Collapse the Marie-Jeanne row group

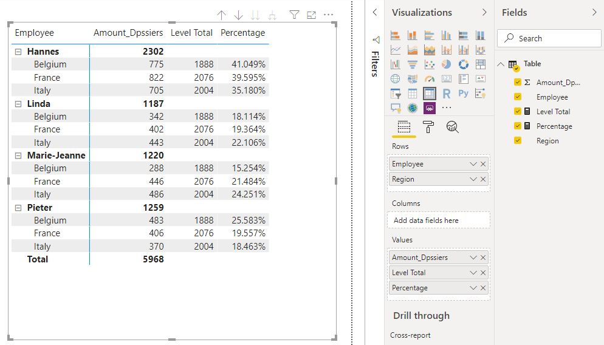tap(18, 155)
